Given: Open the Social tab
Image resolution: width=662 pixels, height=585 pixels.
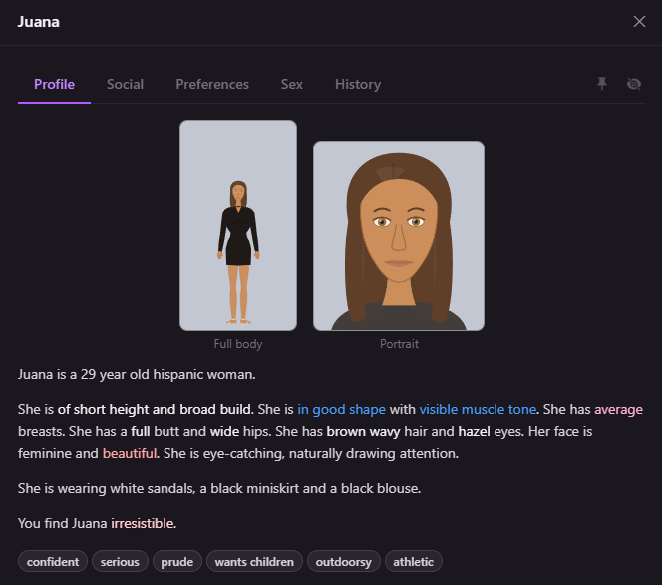Looking at the screenshot, I should tap(125, 84).
